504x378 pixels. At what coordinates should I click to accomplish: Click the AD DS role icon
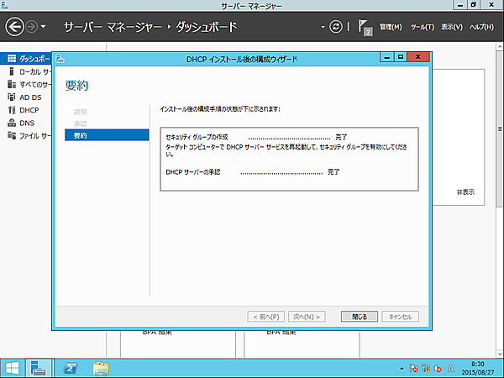(x=12, y=97)
